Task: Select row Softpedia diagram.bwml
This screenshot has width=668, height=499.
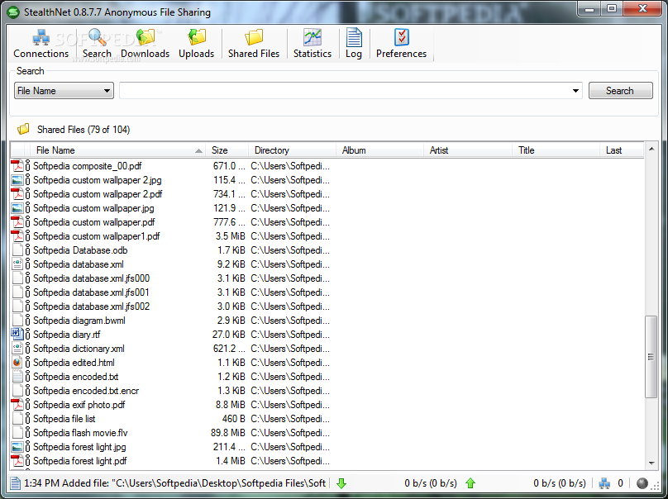Action: [x=327, y=321]
